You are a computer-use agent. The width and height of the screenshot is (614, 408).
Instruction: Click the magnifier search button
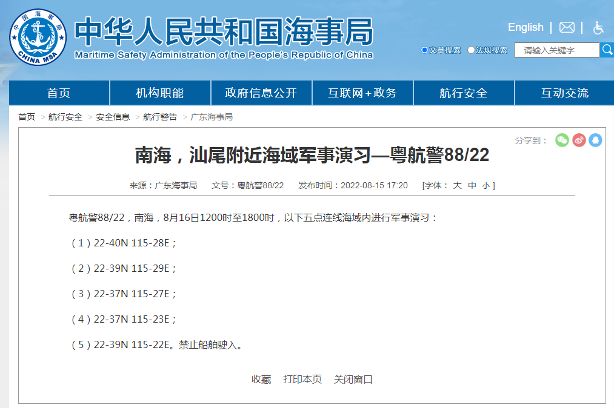point(607,50)
